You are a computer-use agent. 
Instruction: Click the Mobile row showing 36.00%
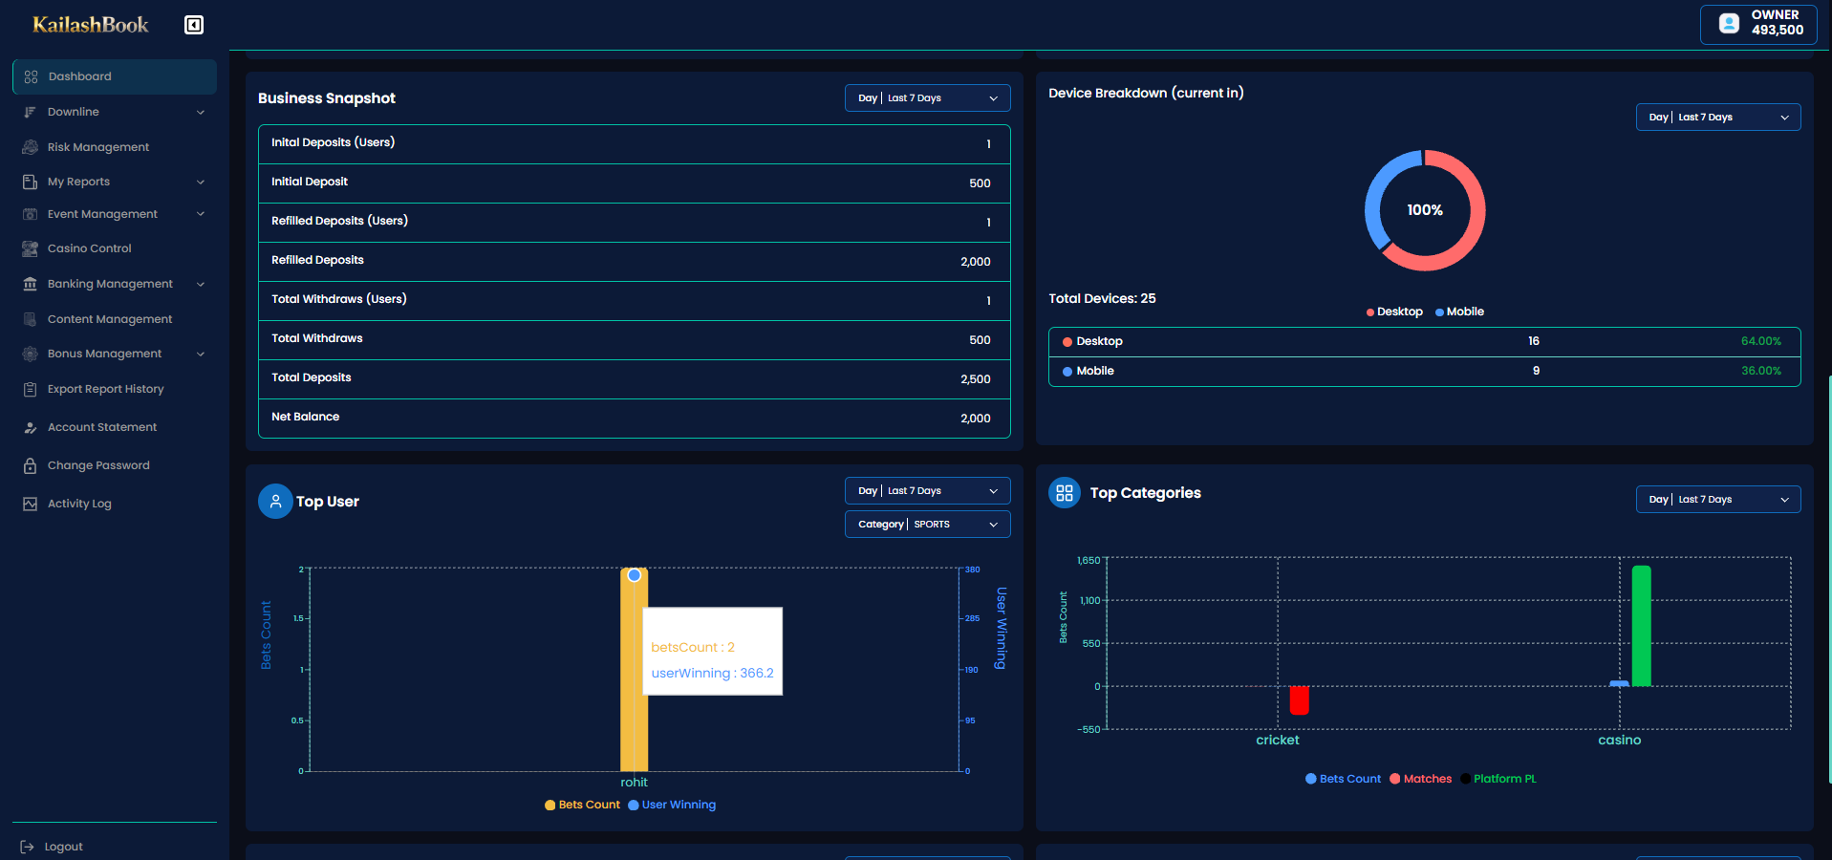pos(1424,372)
